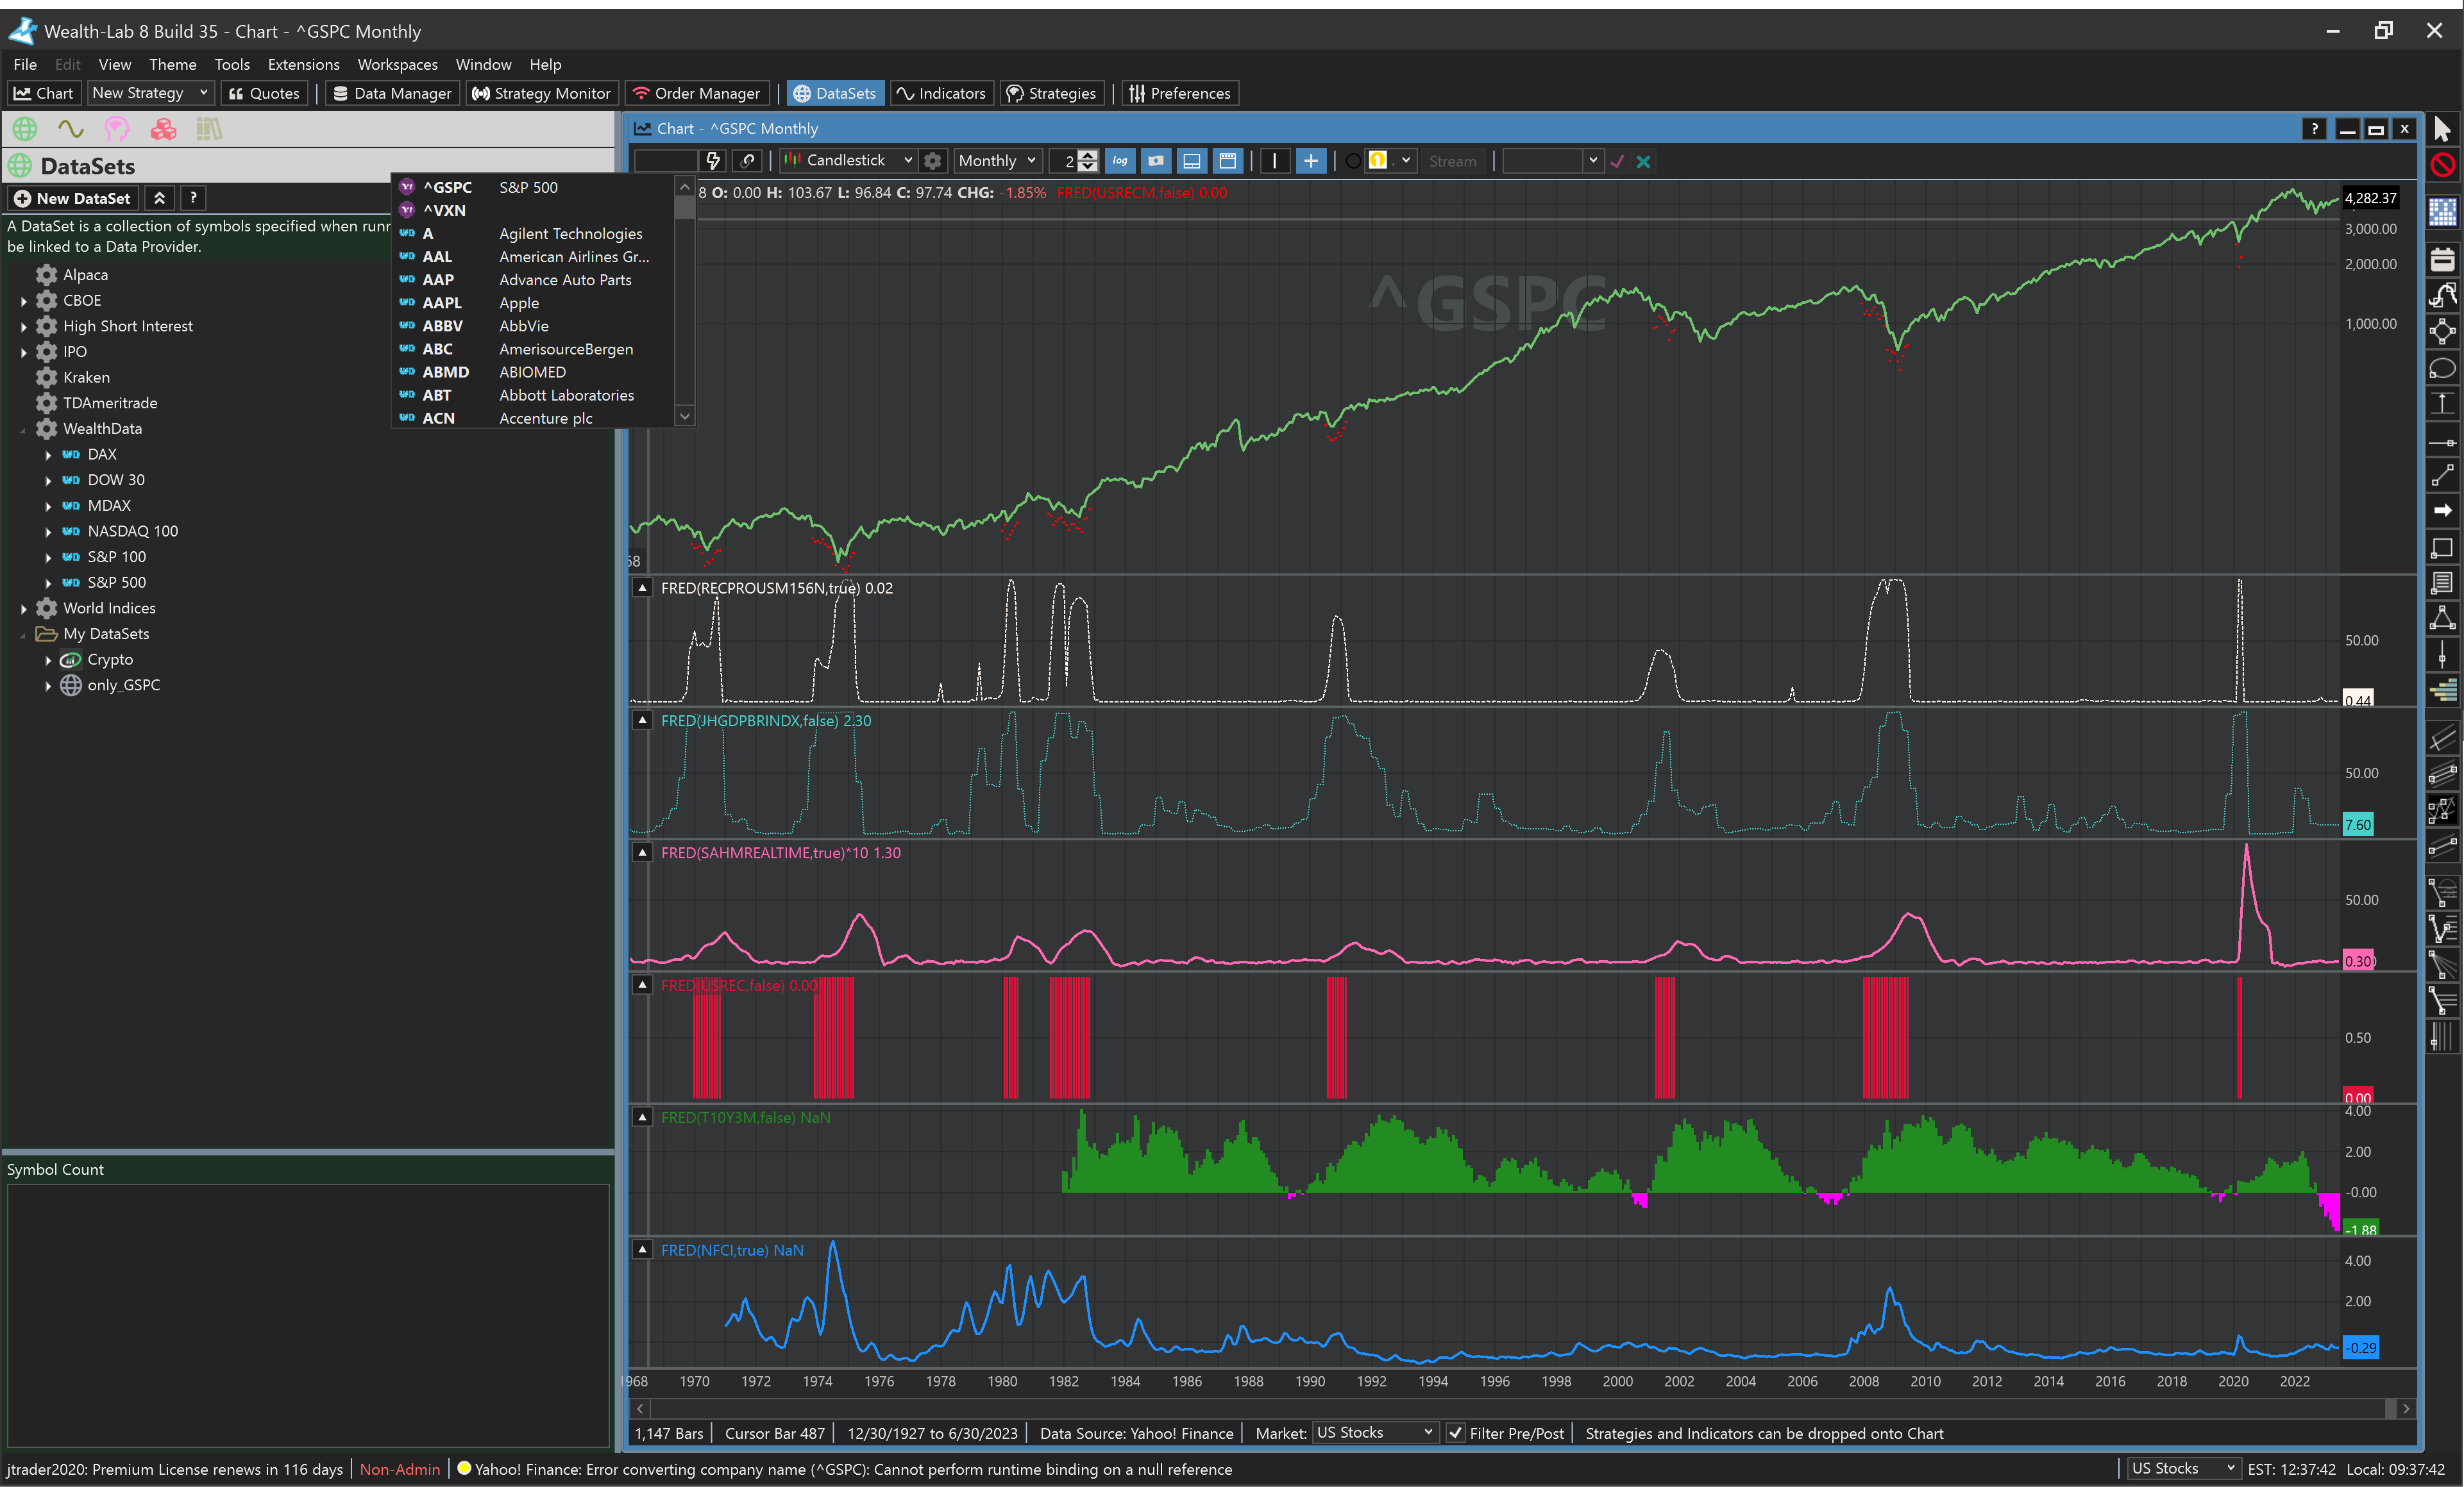Uncheck the Filter Pre/Post checkbox

1456,1433
